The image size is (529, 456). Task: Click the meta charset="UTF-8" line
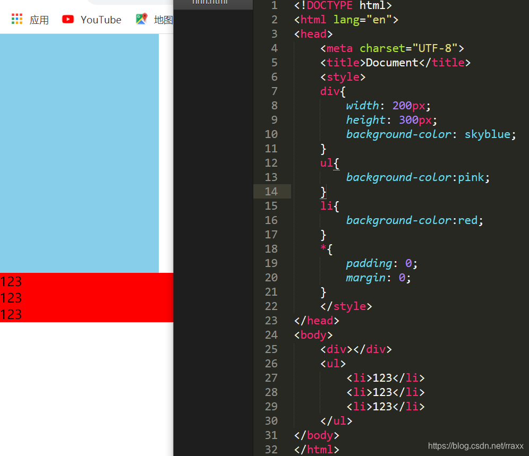[392, 48]
